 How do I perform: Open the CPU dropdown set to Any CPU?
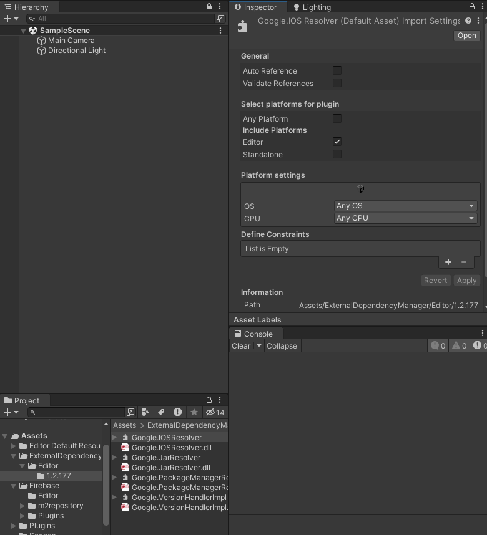click(405, 218)
